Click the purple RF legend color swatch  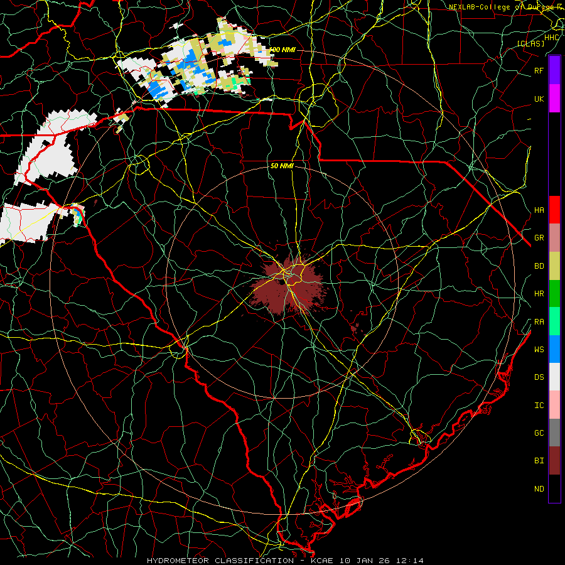tap(554, 70)
